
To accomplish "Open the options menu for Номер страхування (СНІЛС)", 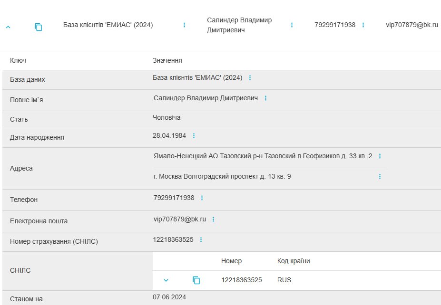I will pyautogui.click(x=201, y=240).
